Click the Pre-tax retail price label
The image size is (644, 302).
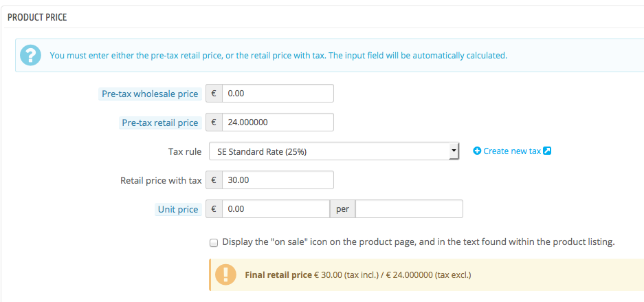(x=159, y=122)
